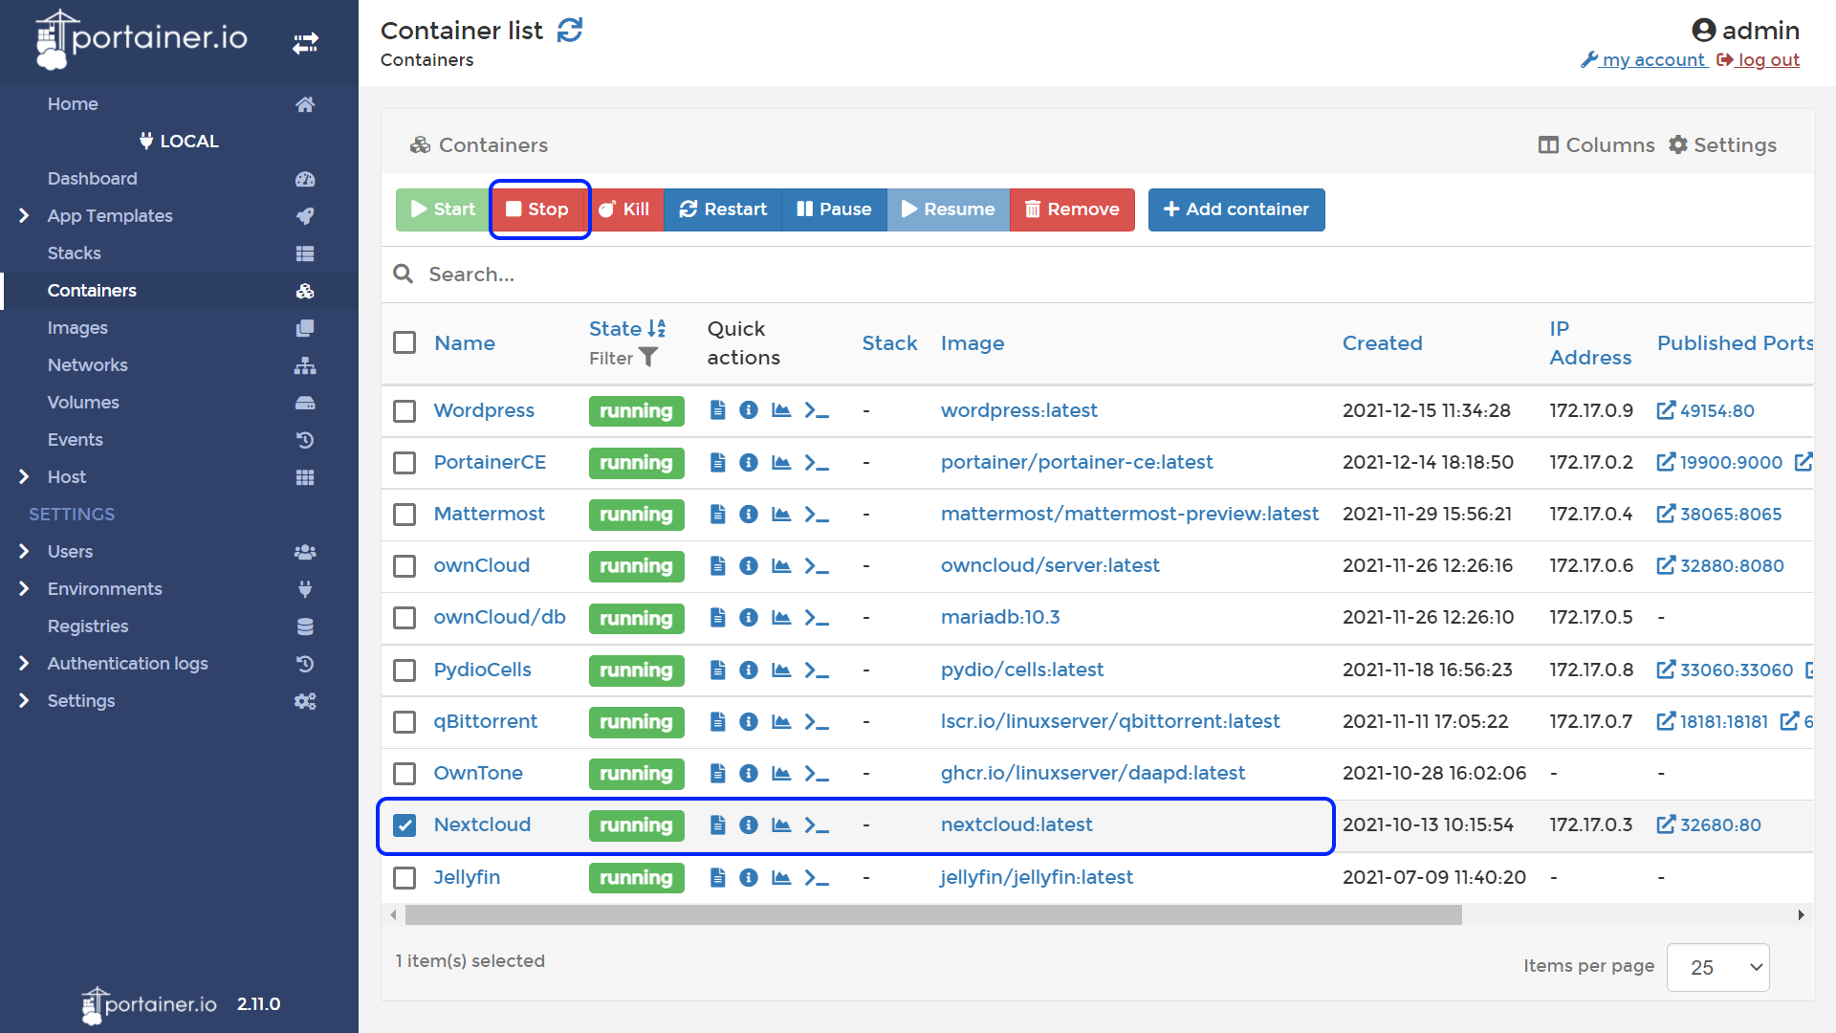The height and width of the screenshot is (1033, 1836).
Task: Inspect ownCloud/db container info icon
Action: [x=749, y=617]
